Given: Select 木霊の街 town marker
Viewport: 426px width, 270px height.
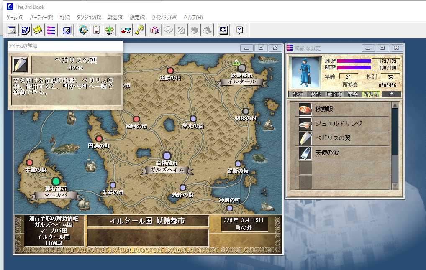Looking at the screenshot, I should click(30, 163).
